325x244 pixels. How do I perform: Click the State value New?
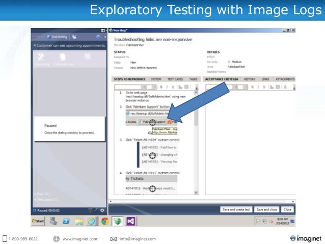pos(133,62)
